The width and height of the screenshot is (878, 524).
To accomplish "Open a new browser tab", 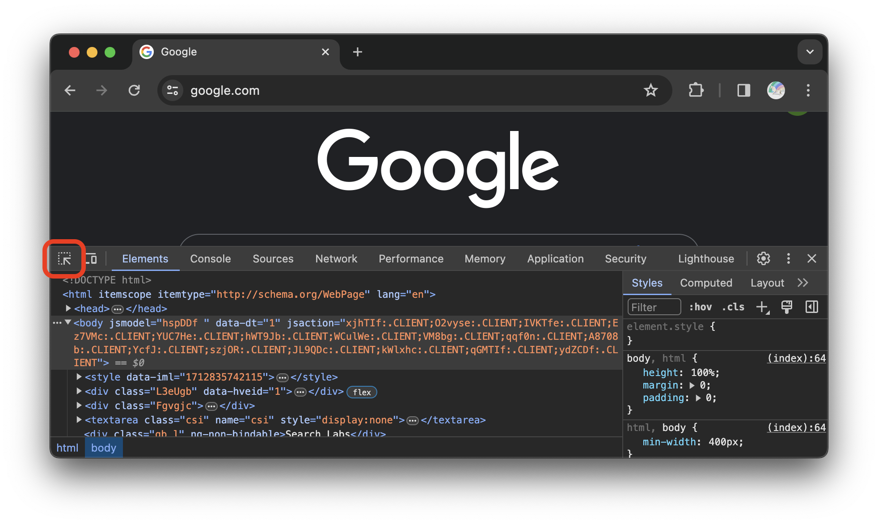I will pyautogui.click(x=358, y=52).
